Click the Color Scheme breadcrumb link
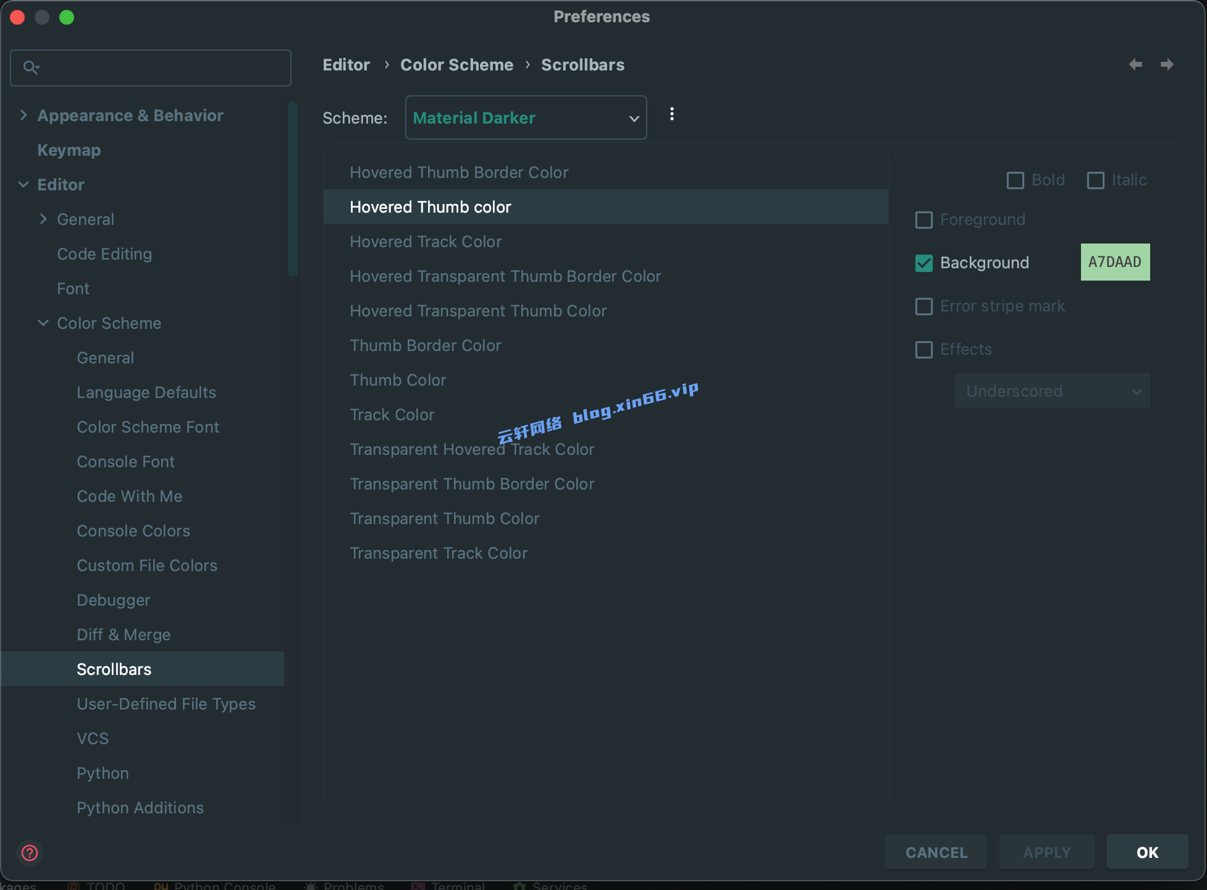Image resolution: width=1207 pixels, height=890 pixels. click(456, 65)
